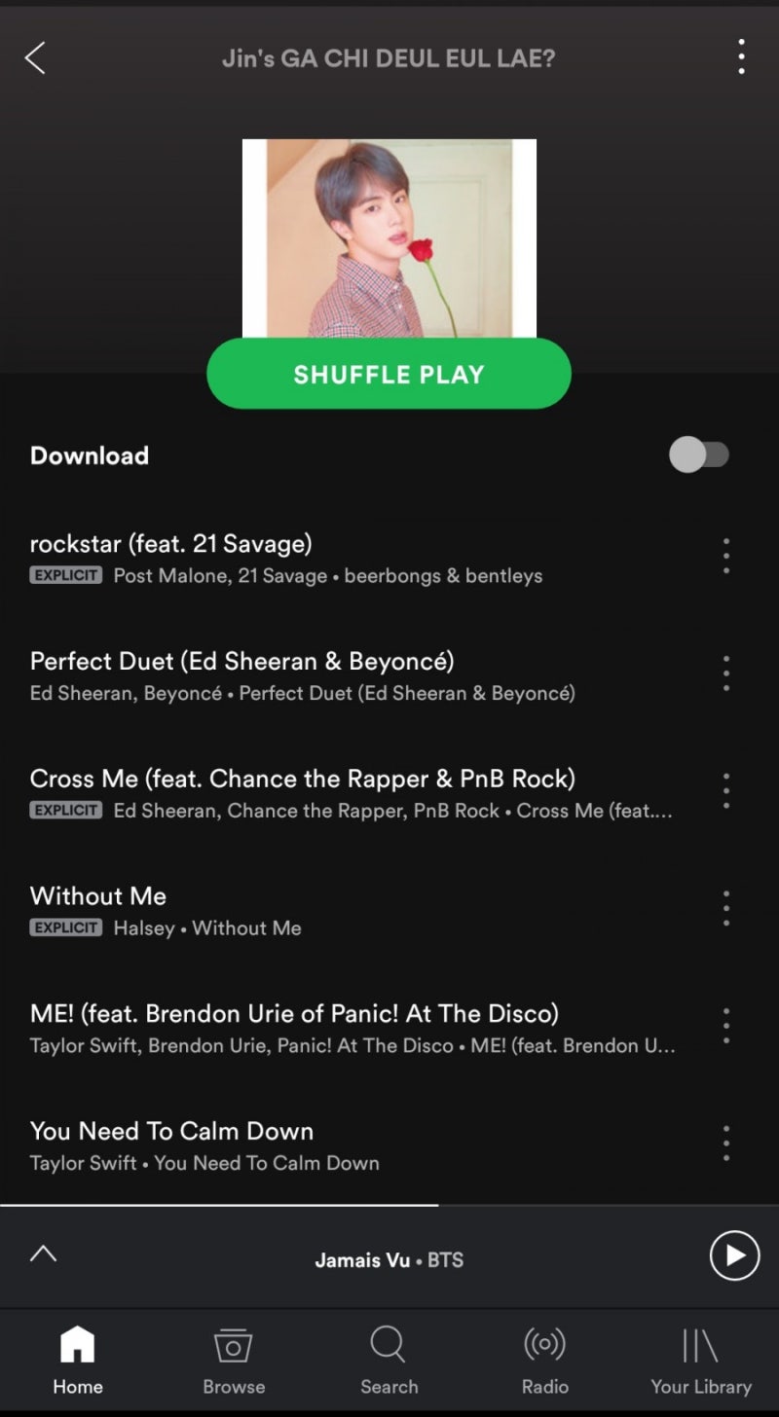This screenshot has width=779, height=1417.
Task: Open Your Library tab
Action: pyautogui.click(x=701, y=1361)
